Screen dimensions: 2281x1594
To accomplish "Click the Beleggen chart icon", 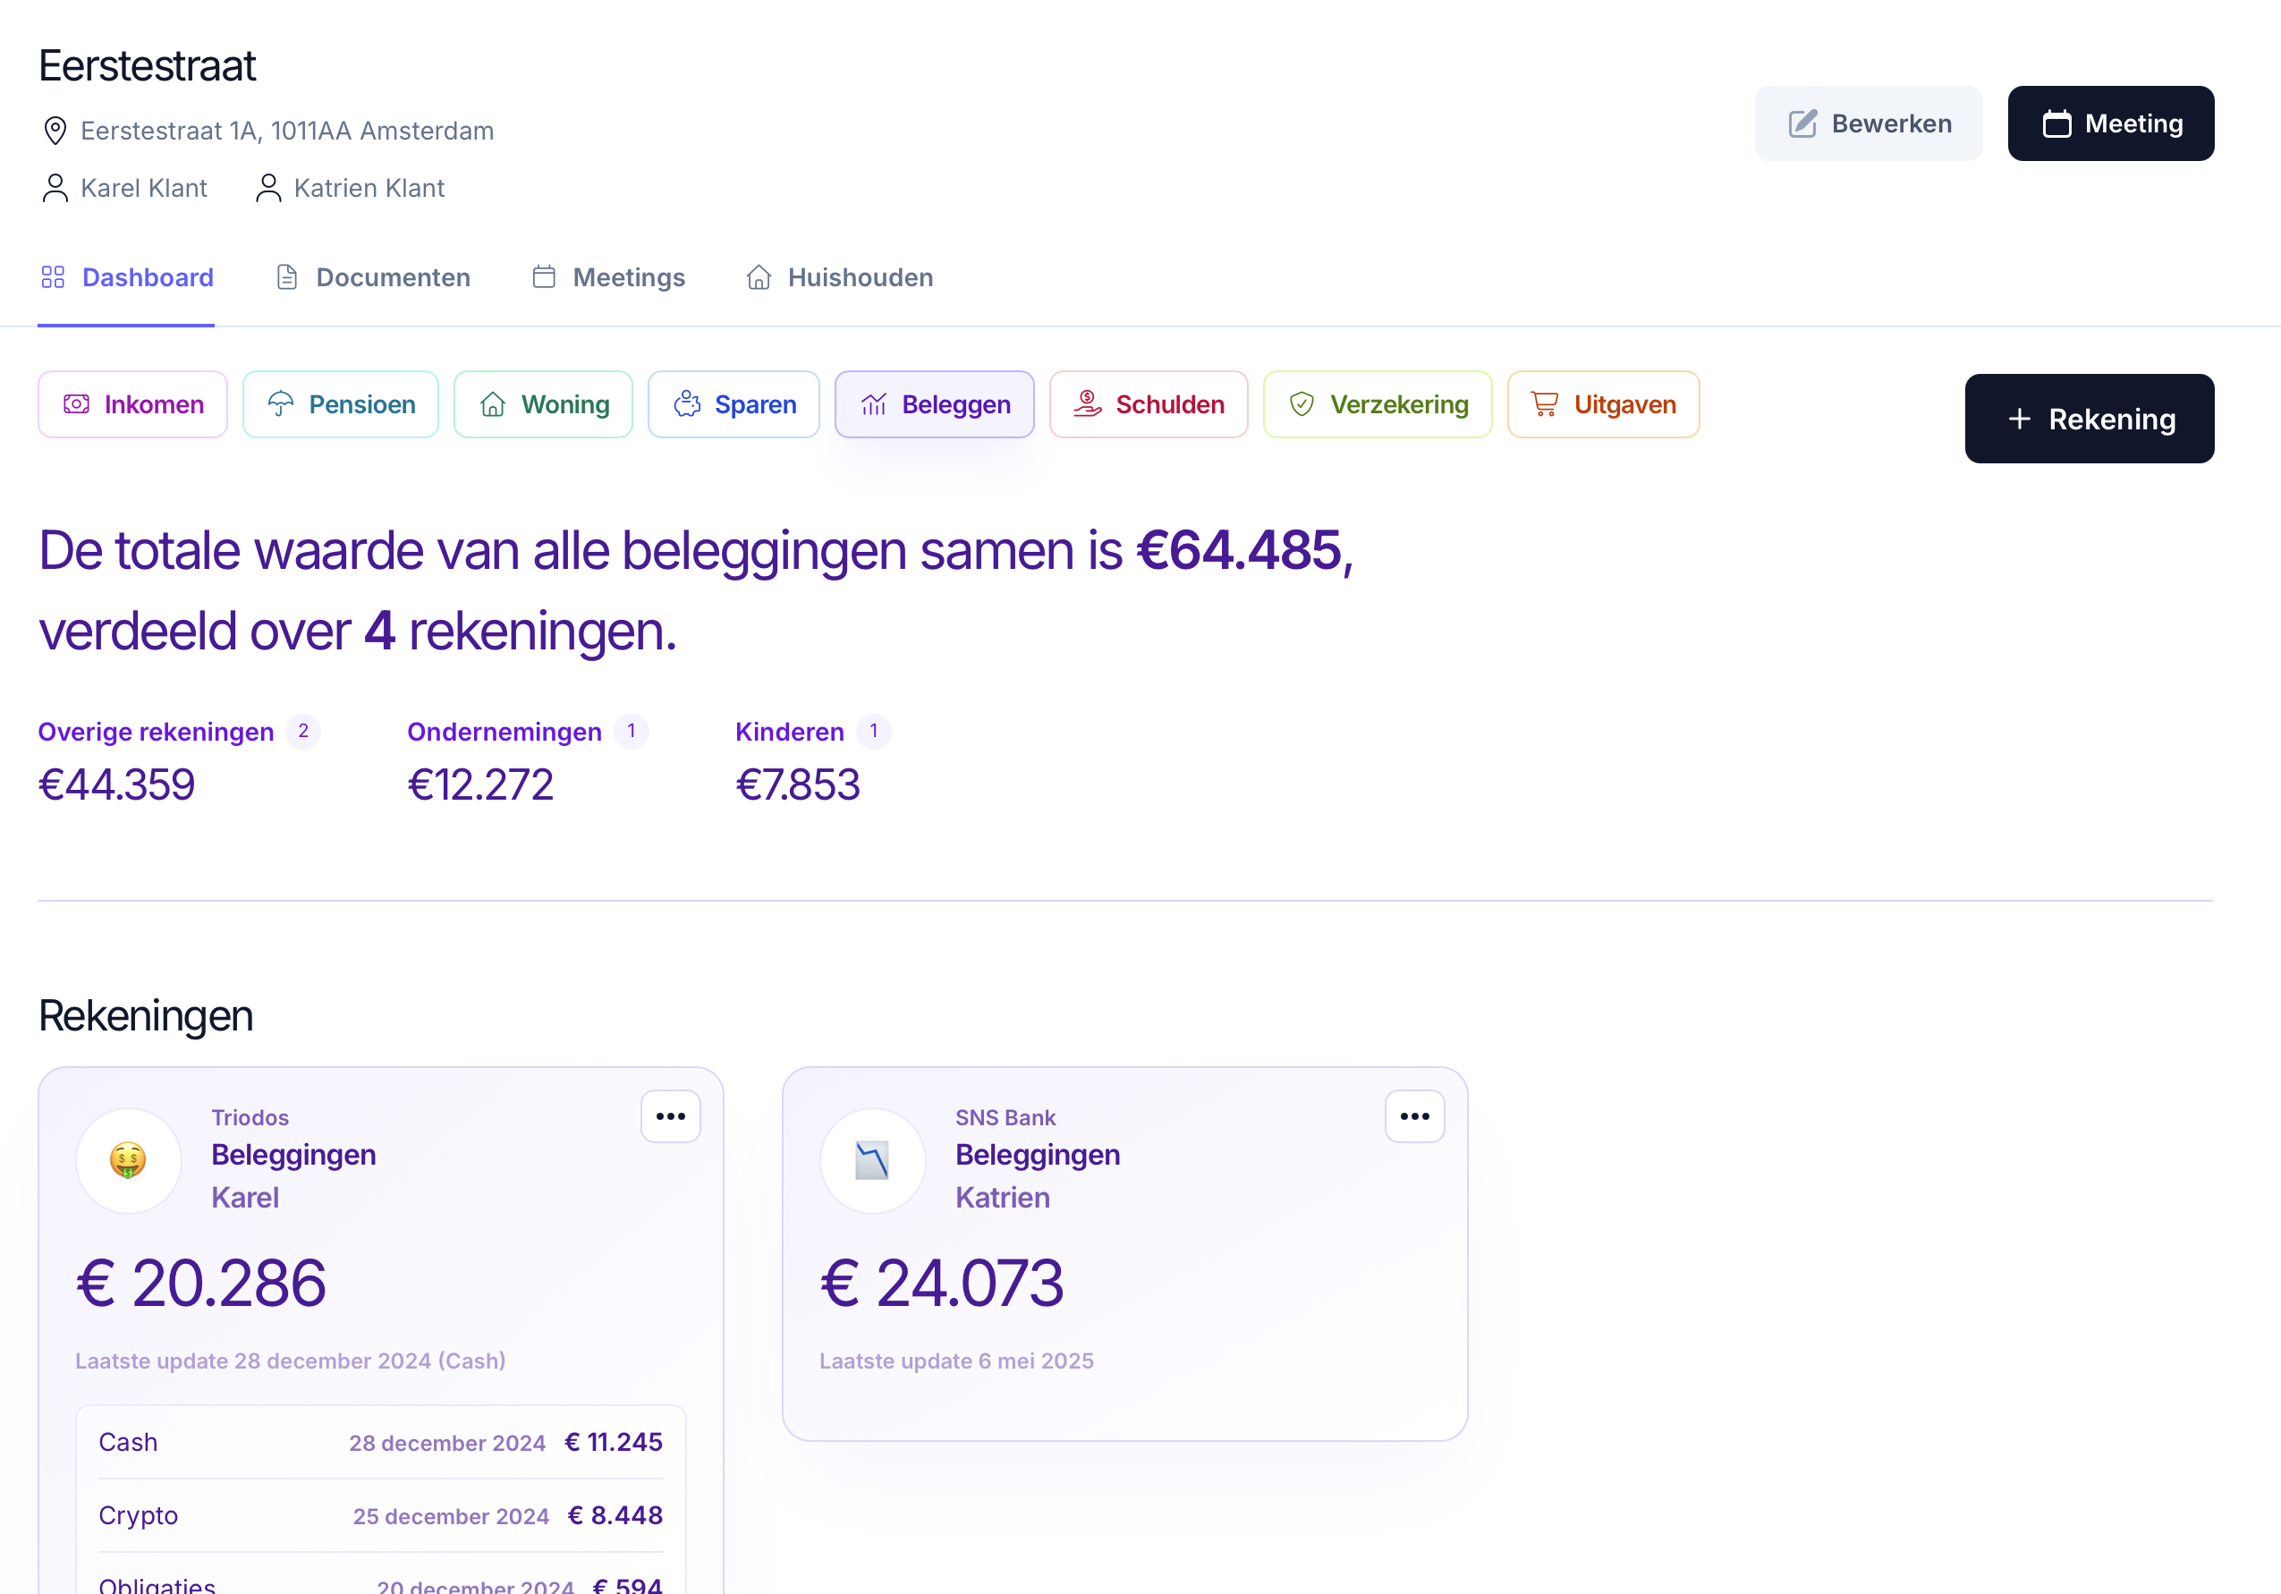I will click(x=874, y=403).
